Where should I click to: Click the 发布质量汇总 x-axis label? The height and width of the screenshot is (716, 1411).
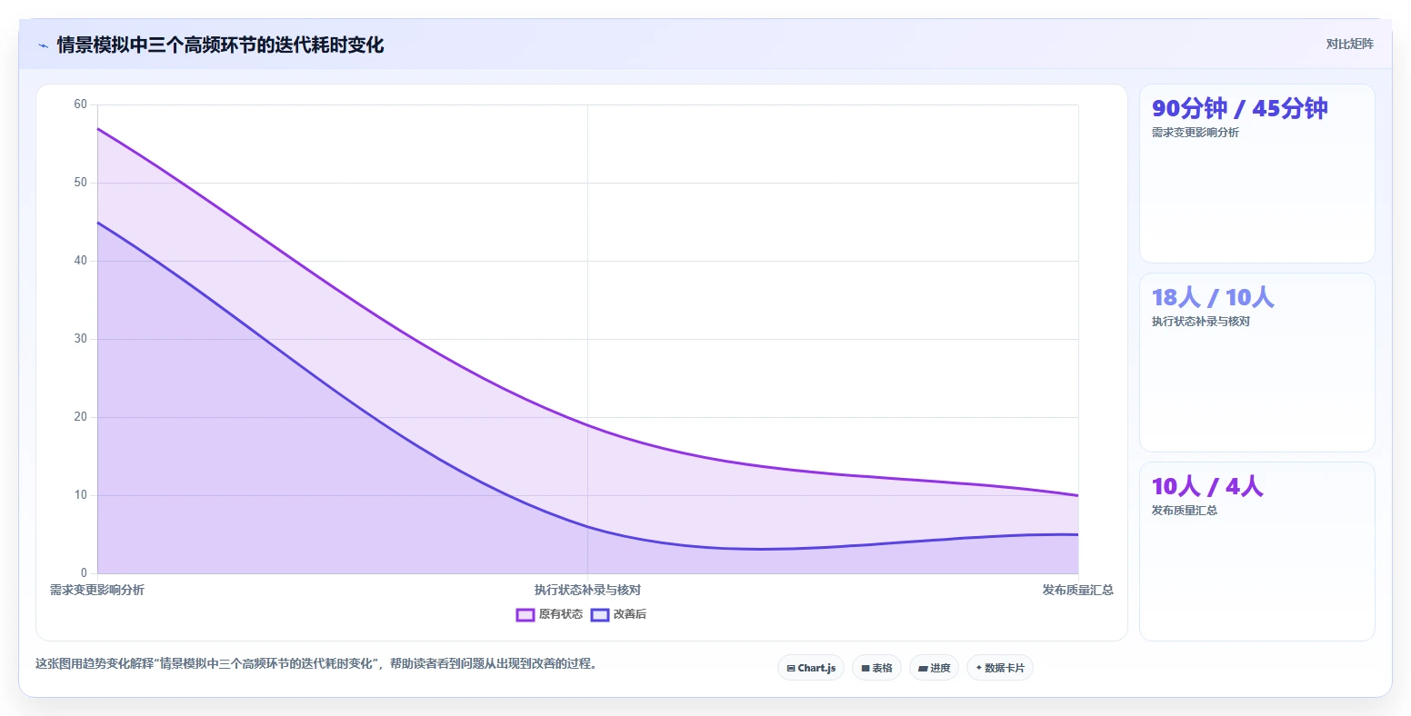coord(1078,590)
